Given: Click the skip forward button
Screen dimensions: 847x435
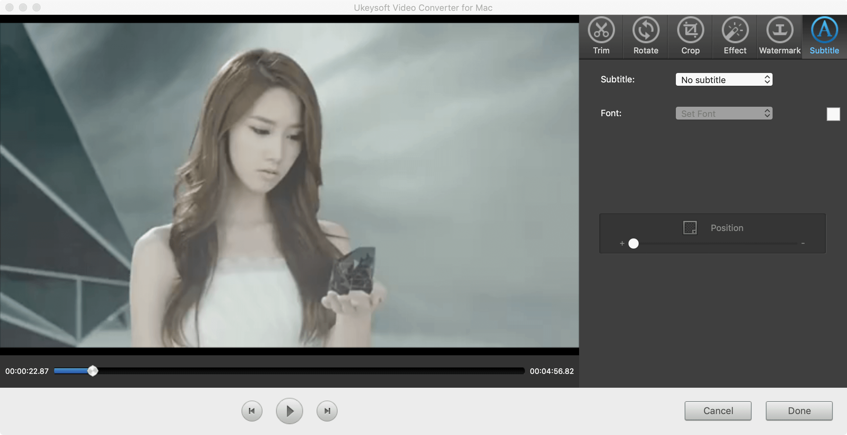Looking at the screenshot, I should point(327,411).
